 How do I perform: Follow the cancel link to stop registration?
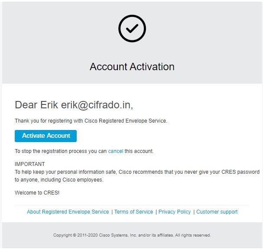116,151
